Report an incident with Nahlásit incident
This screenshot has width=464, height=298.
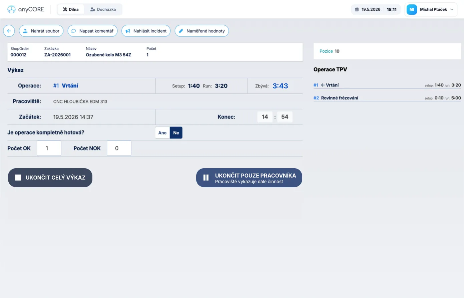point(146,31)
